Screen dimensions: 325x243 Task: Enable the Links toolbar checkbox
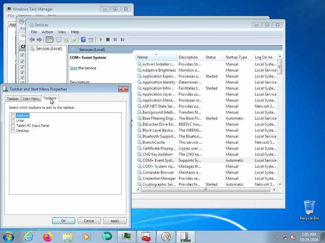[13, 120]
